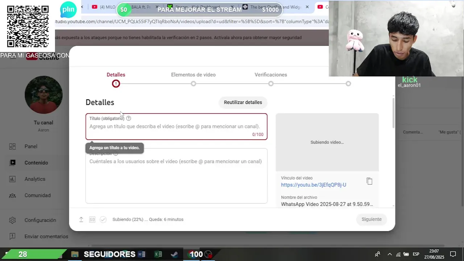Click the Comenta... column header in background table
This screenshot has height=261, width=464.
coord(413,132)
